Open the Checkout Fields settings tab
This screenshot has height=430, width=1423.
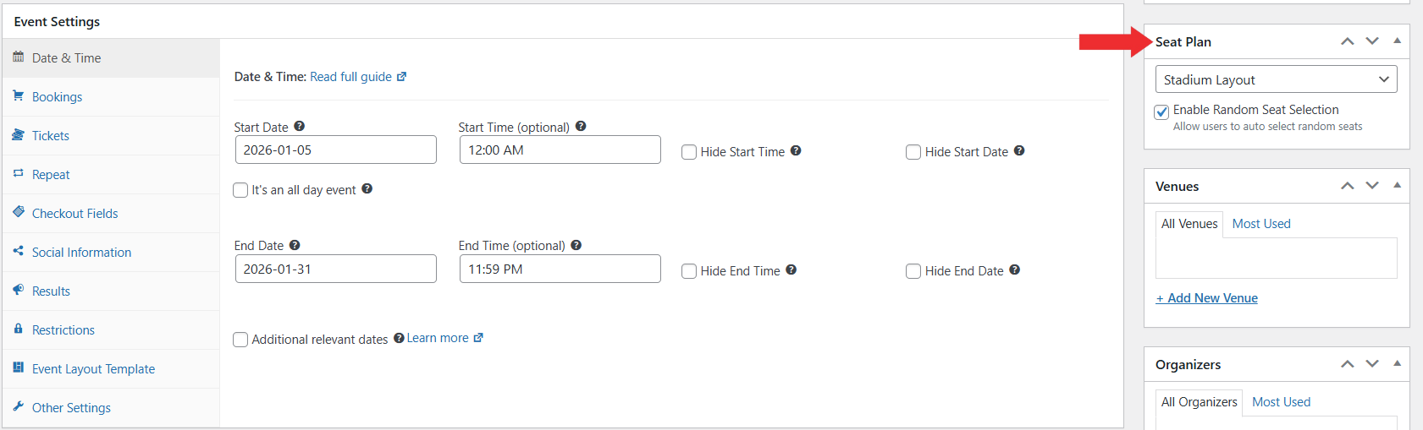[x=74, y=214]
